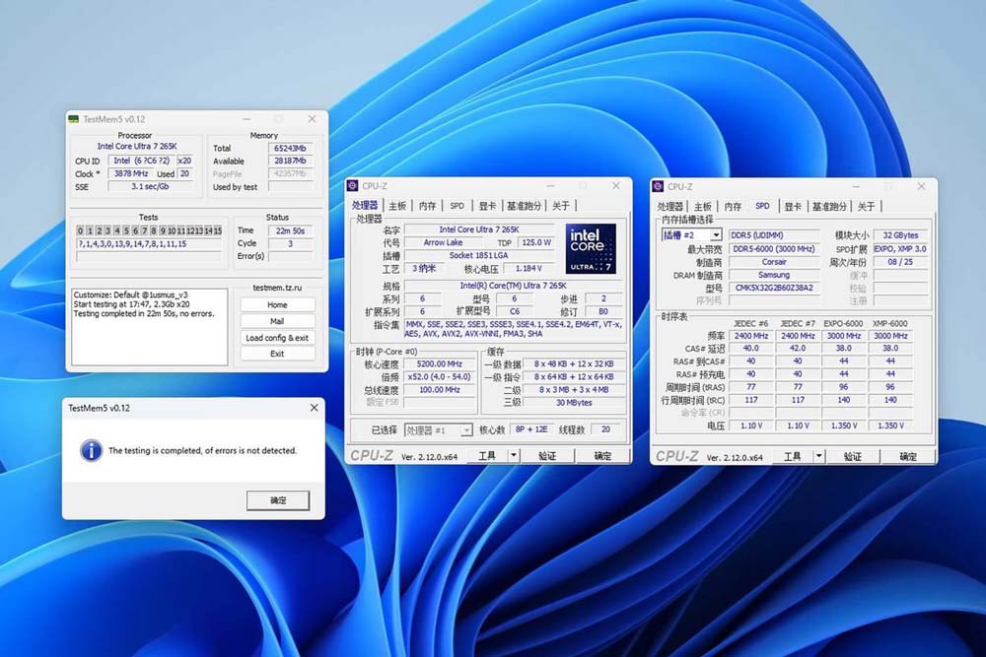
Task: Click the test order sequence ?,1,4,3,0,13
Action: [149, 243]
